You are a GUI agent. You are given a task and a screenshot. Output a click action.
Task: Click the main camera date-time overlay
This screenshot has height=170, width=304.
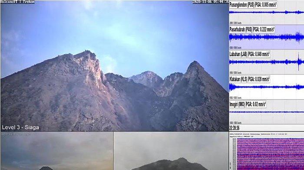point(211,2)
